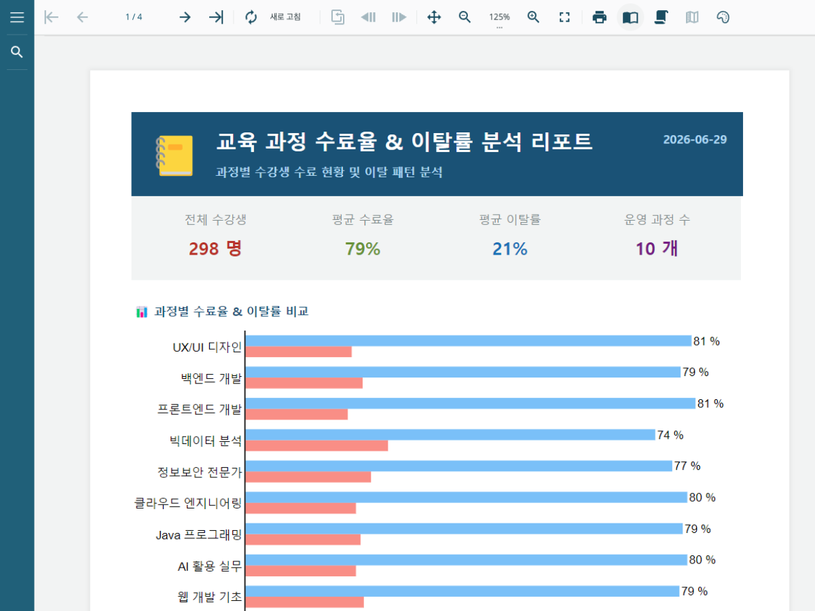Image resolution: width=815 pixels, height=611 pixels.
Task: Click the folded map galley icon
Action: point(692,17)
